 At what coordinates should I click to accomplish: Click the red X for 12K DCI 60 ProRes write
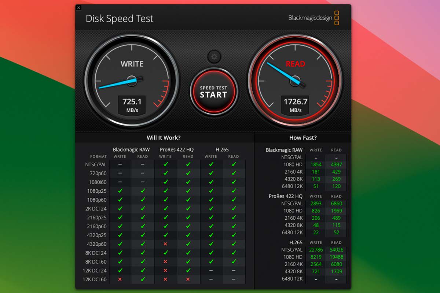165,279
